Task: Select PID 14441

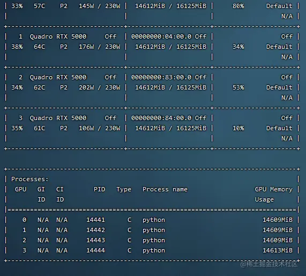Action: click(x=95, y=220)
